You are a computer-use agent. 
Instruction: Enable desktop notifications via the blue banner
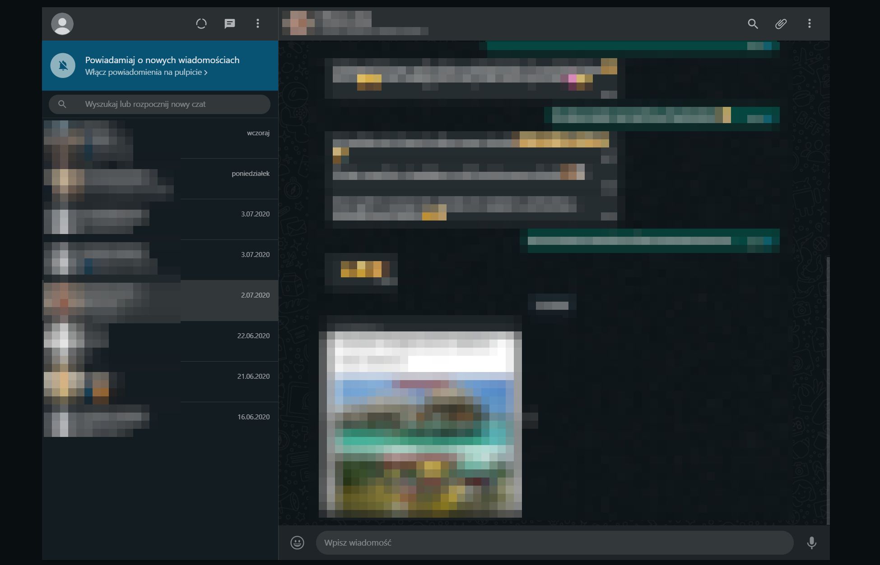(160, 65)
